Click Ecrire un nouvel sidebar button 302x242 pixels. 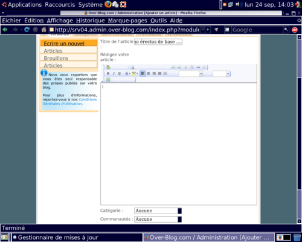pos(69,43)
